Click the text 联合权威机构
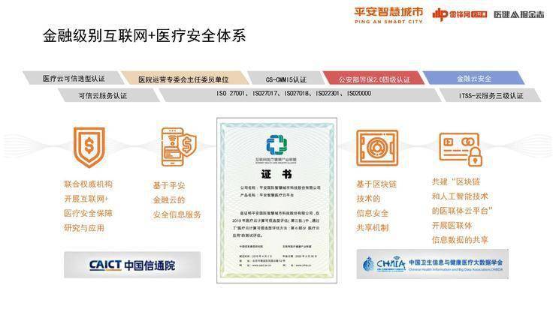This screenshot has width=556, height=312. tap(89, 184)
